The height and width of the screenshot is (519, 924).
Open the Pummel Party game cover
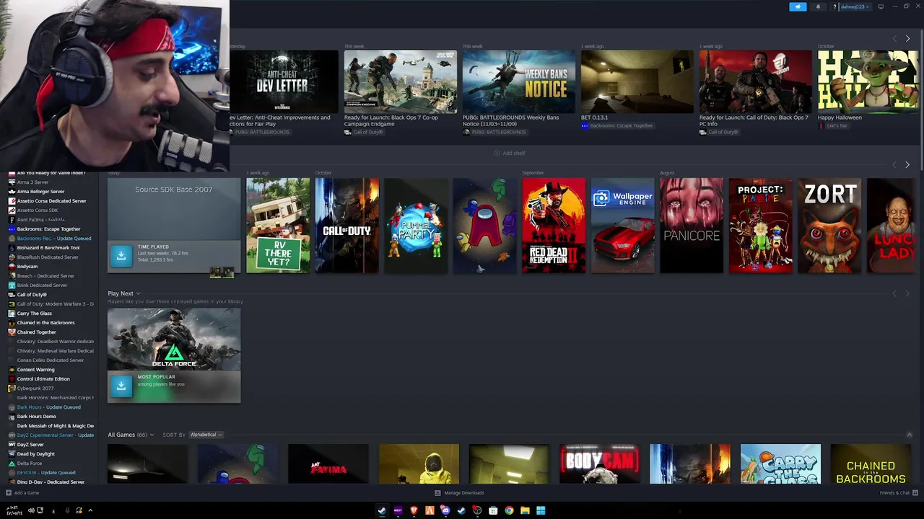416,226
